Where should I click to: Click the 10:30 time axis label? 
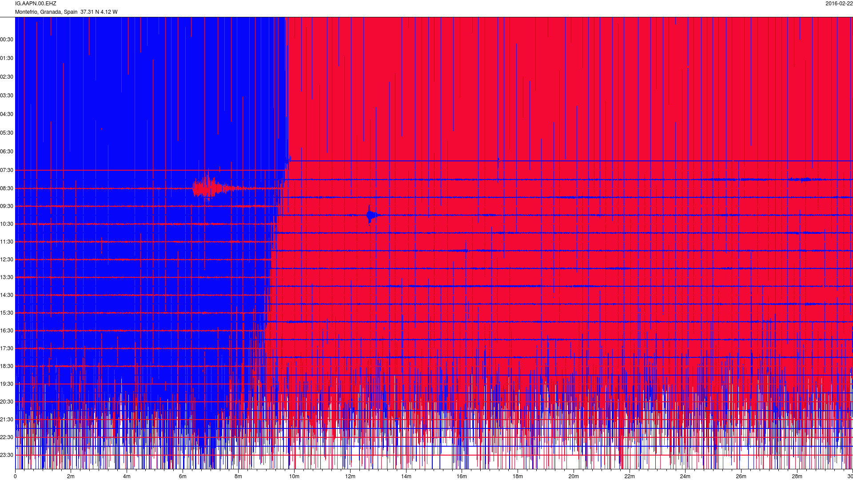tap(7, 224)
